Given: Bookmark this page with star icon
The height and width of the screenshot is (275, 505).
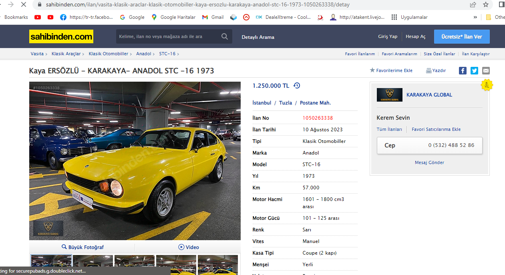Looking at the screenshot, I should coord(486,5).
